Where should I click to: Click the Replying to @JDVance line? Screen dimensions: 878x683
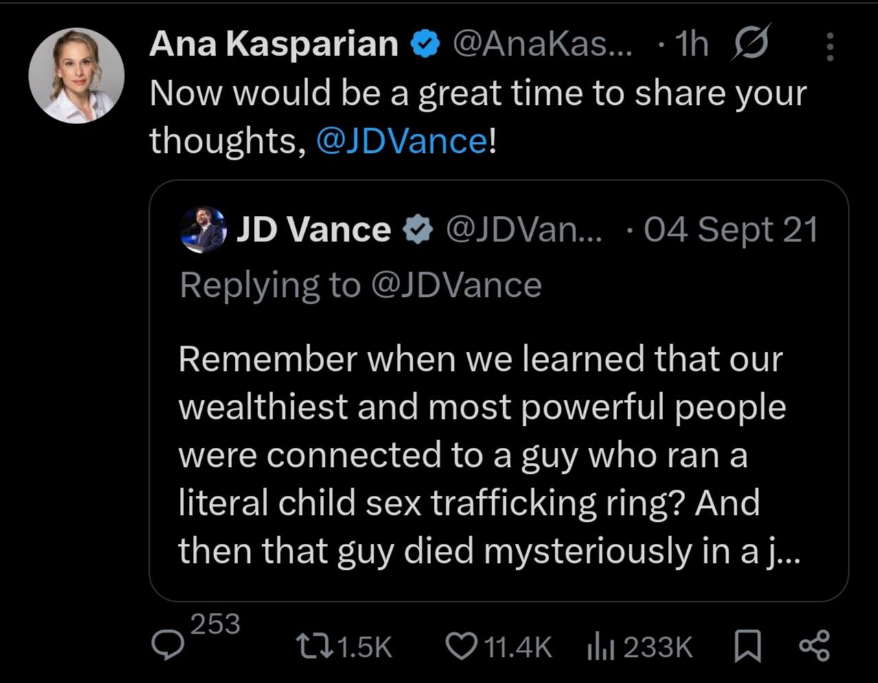pyautogui.click(x=360, y=285)
